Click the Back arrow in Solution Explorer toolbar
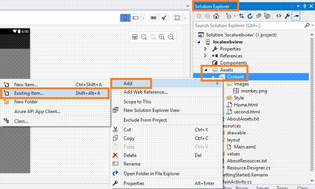 tap(199, 16)
